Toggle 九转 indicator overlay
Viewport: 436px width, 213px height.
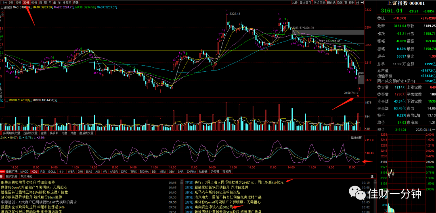pos(295,2)
